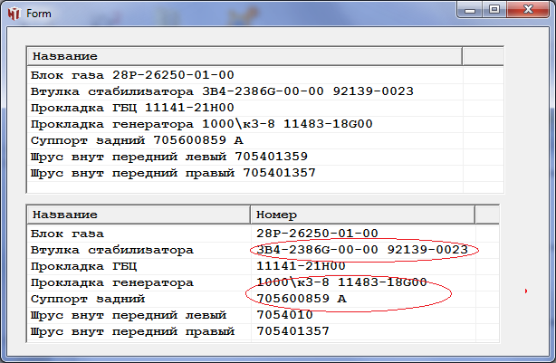The width and height of the screenshot is (556, 363).
Task: Select upper table row Суппорт задний 705600859 A
Action: pyautogui.click(x=137, y=140)
